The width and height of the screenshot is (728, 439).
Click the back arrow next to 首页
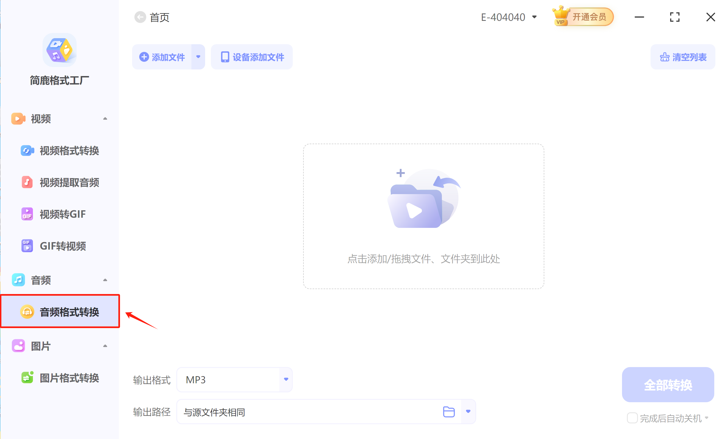140,17
